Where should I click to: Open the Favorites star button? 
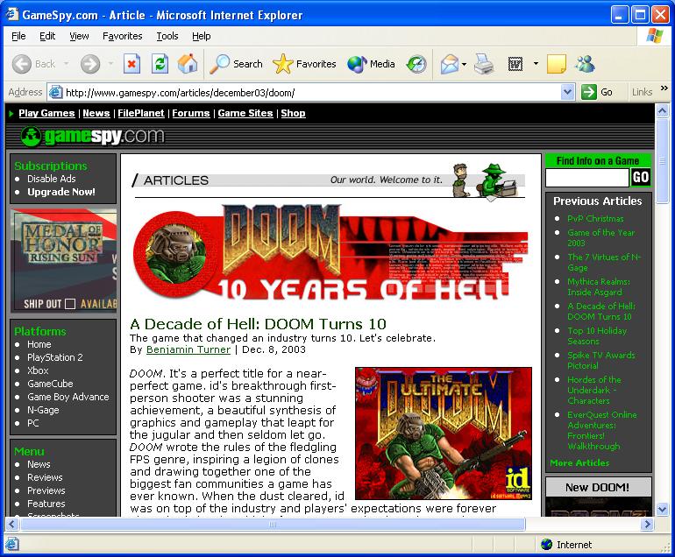304,64
